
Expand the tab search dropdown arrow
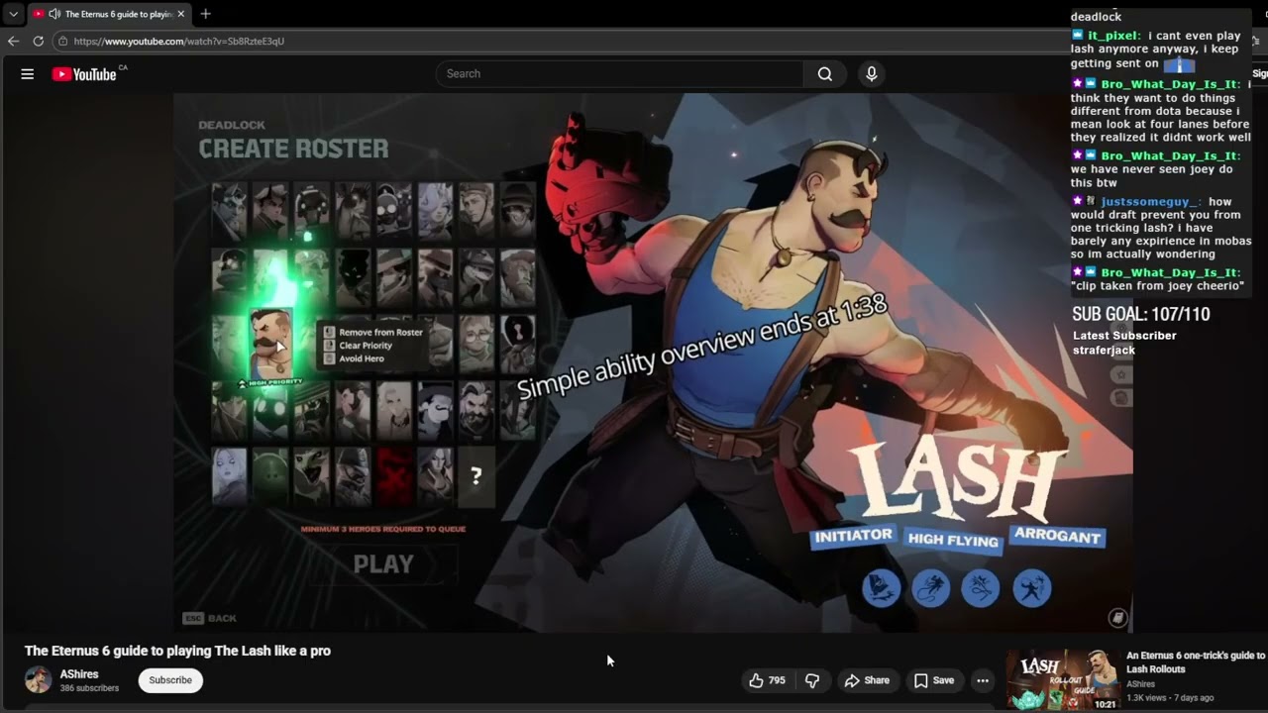coord(13,14)
